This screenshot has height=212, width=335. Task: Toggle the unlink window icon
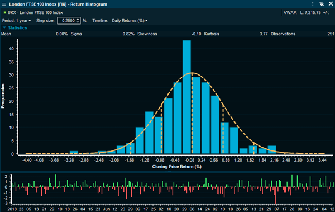[322, 4]
